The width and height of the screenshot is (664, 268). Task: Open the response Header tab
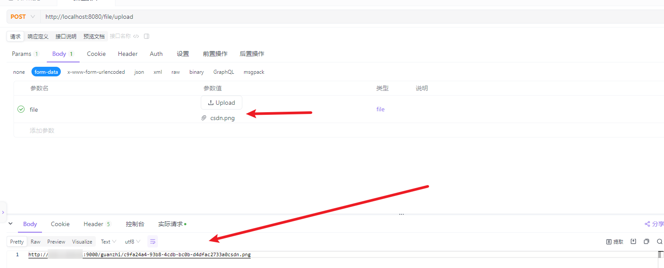point(97,224)
